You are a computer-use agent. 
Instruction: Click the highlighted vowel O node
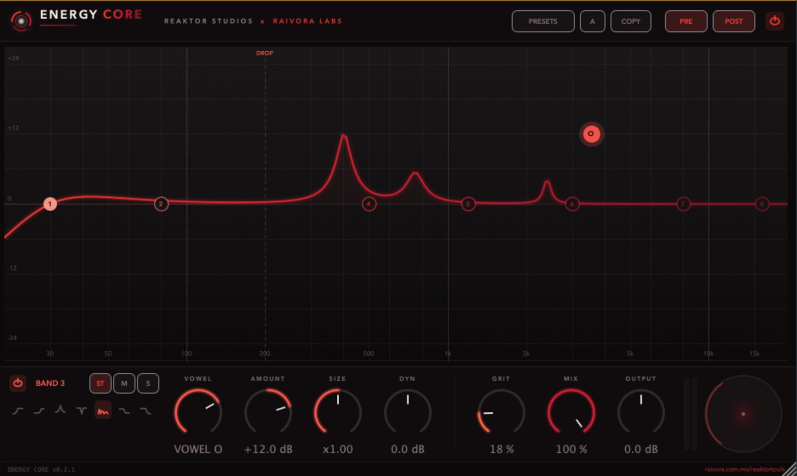point(591,133)
